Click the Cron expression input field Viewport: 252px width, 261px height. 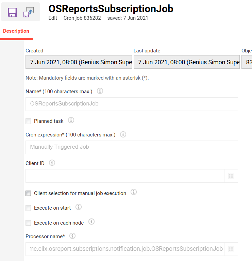point(132,147)
